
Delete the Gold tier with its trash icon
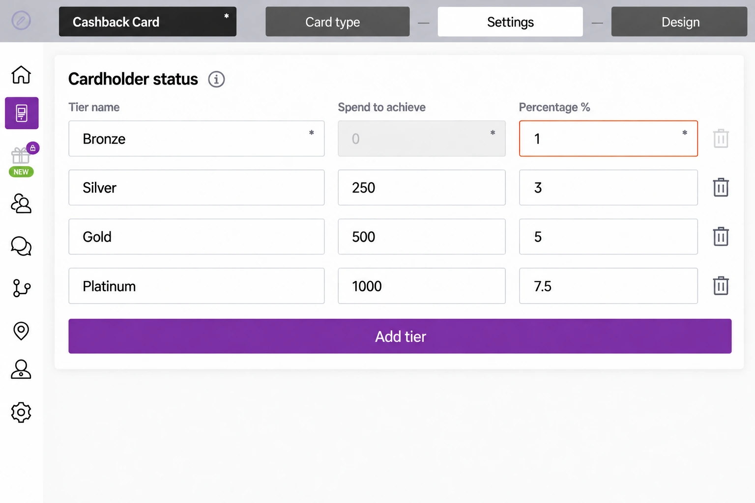pos(721,236)
